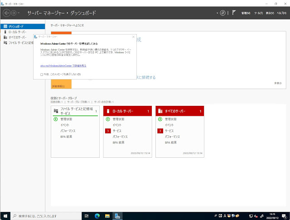The image size is (290, 220).
Task: Open the Windows Start menu
Action: (x=5, y=216)
